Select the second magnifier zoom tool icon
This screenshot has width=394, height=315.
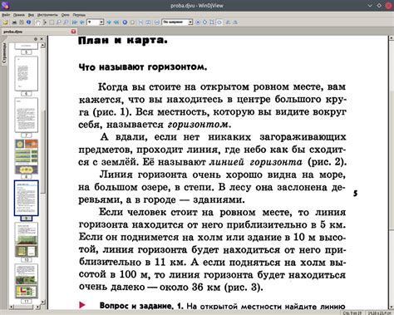click(66, 22)
